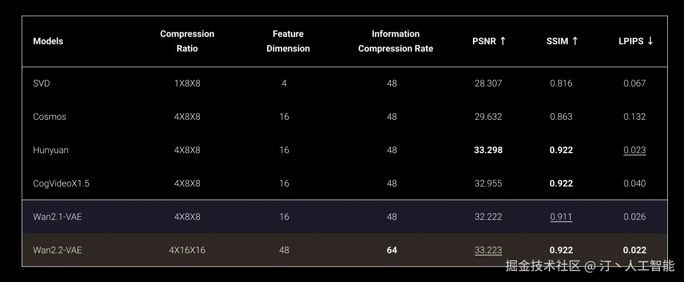Click the bold 64 compression rate value

(x=392, y=250)
